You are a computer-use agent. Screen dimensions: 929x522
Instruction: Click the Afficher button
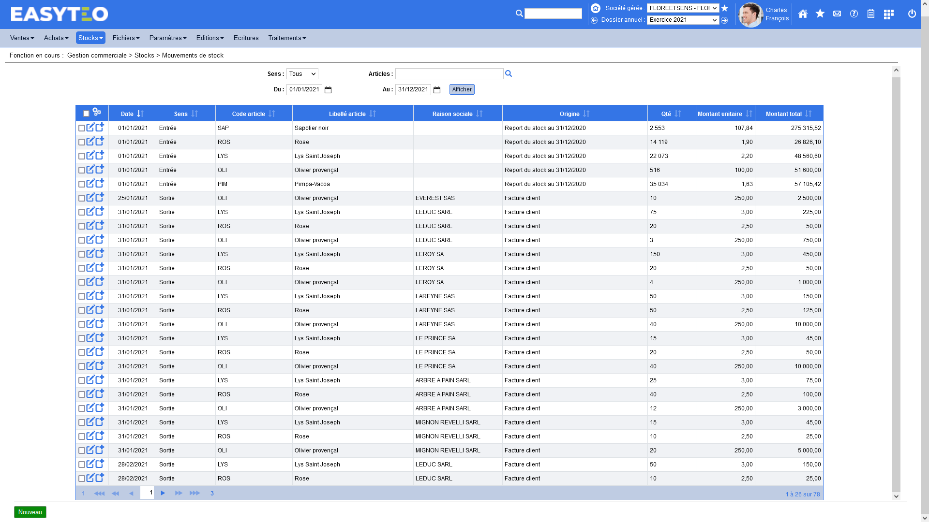[462, 89]
